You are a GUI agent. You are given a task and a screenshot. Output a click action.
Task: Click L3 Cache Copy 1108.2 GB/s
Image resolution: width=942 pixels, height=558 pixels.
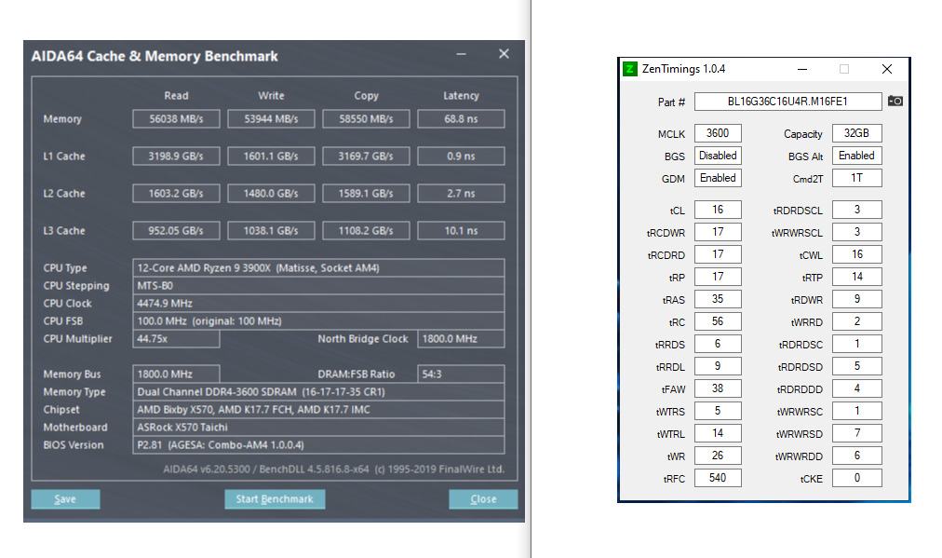point(366,231)
